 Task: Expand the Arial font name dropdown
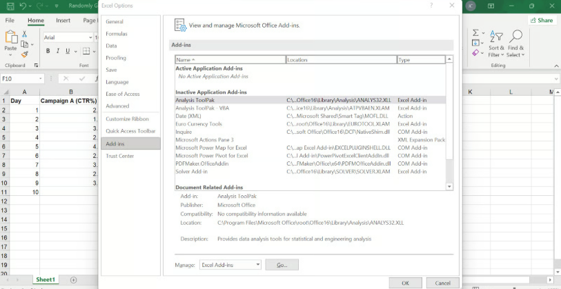pos(90,37)
